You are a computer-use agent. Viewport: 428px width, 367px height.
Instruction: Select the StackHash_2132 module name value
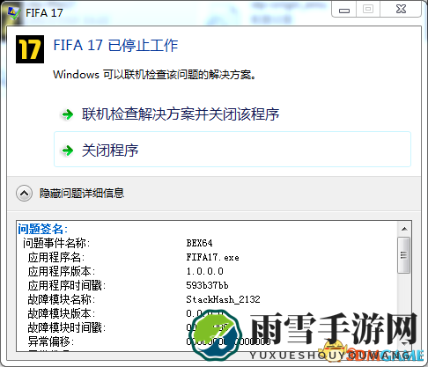click(x=223, y=299)
